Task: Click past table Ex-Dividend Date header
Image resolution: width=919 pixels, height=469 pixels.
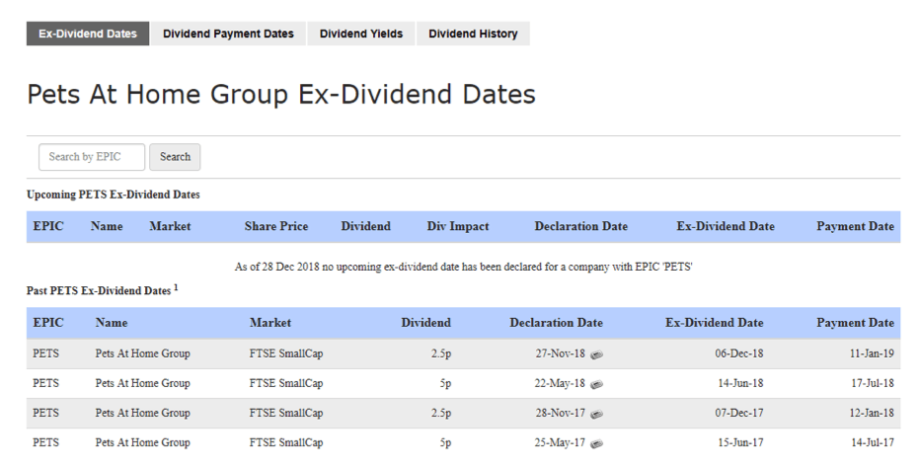Action: tap(715, 323)
